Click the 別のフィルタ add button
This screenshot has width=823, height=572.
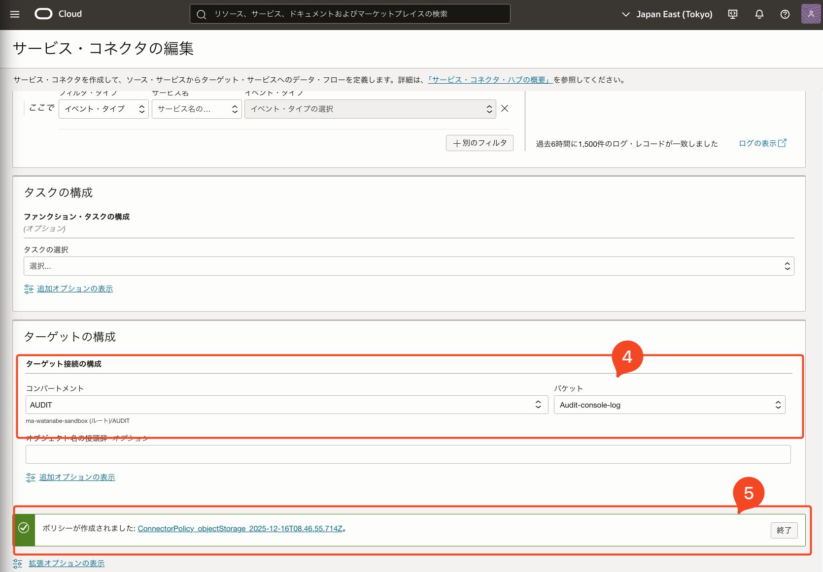coord(480,143)
